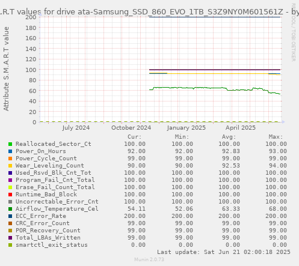Click the orange Power_Cycle_Count color swatch
Screen dimensions: 299x266
point(10,159)
